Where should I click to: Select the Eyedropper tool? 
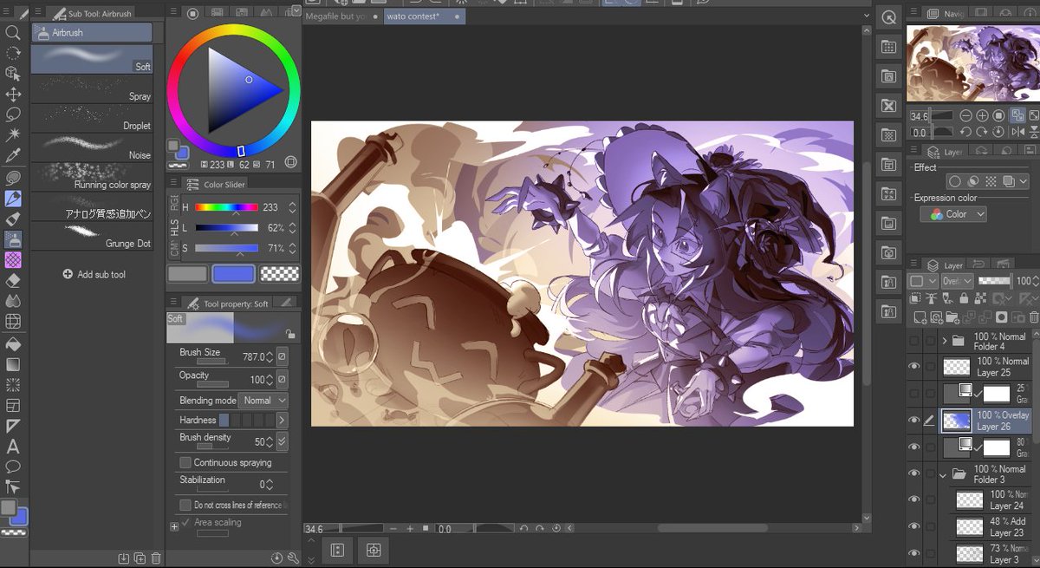pyautogui.click(x=13, y=156)
